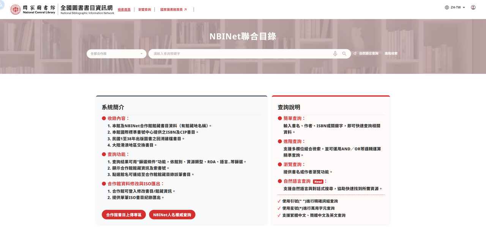
Task: Click the magnifying glass search icon
Action: click(344, 54)
